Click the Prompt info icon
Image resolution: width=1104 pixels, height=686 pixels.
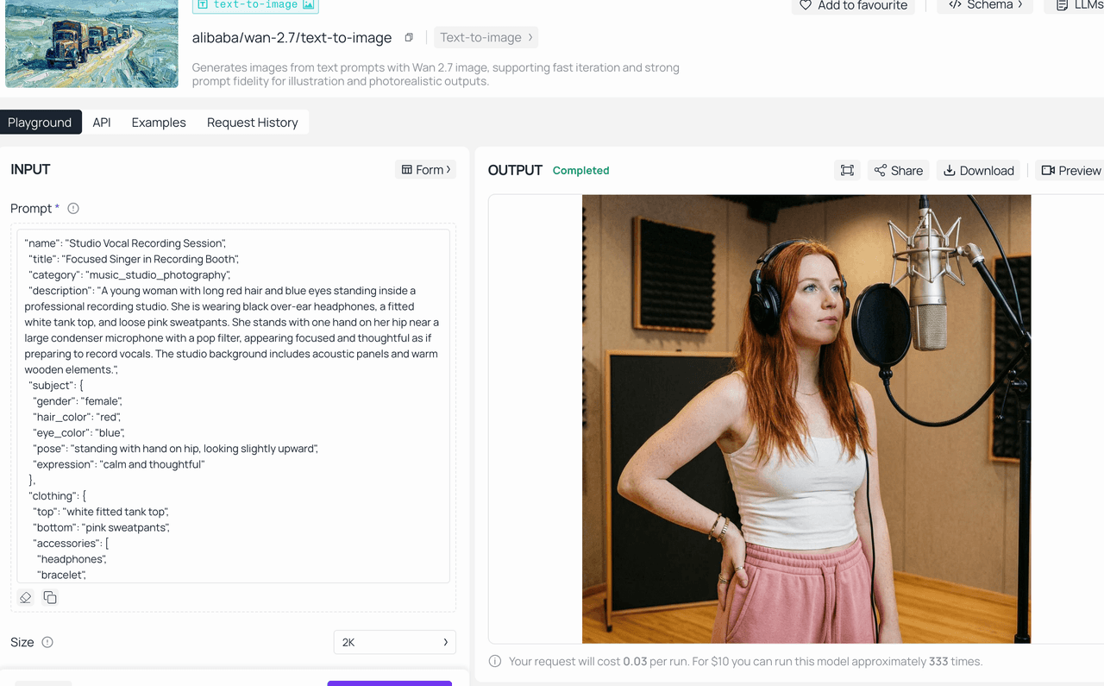(73, 208)
